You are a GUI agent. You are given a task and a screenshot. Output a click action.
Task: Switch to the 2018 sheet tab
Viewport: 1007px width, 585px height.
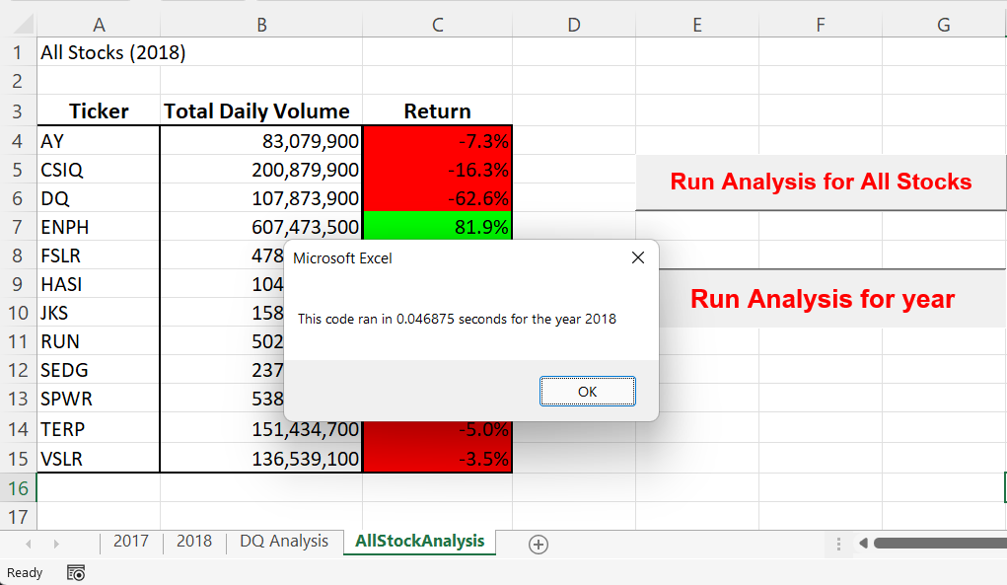click(194, 542)
